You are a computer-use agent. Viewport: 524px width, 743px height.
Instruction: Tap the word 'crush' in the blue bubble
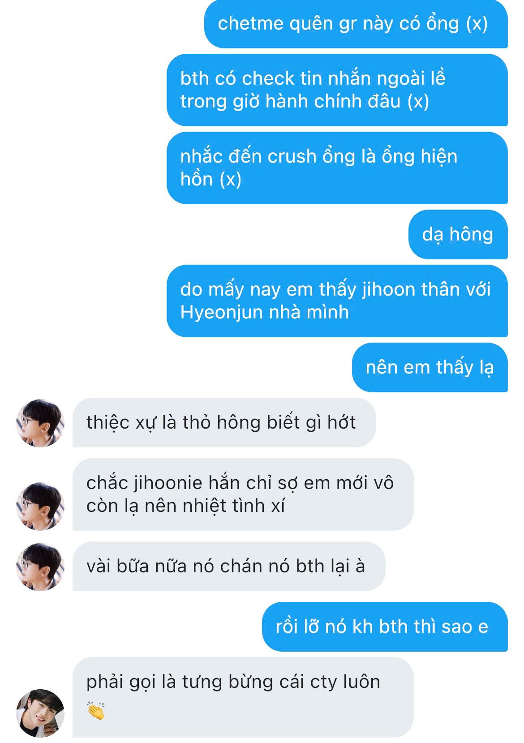(292, 157)
